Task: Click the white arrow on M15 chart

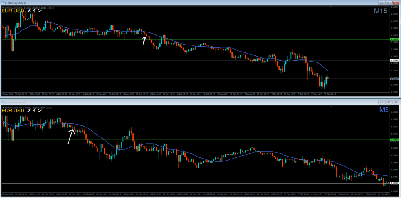Action: 145,41
